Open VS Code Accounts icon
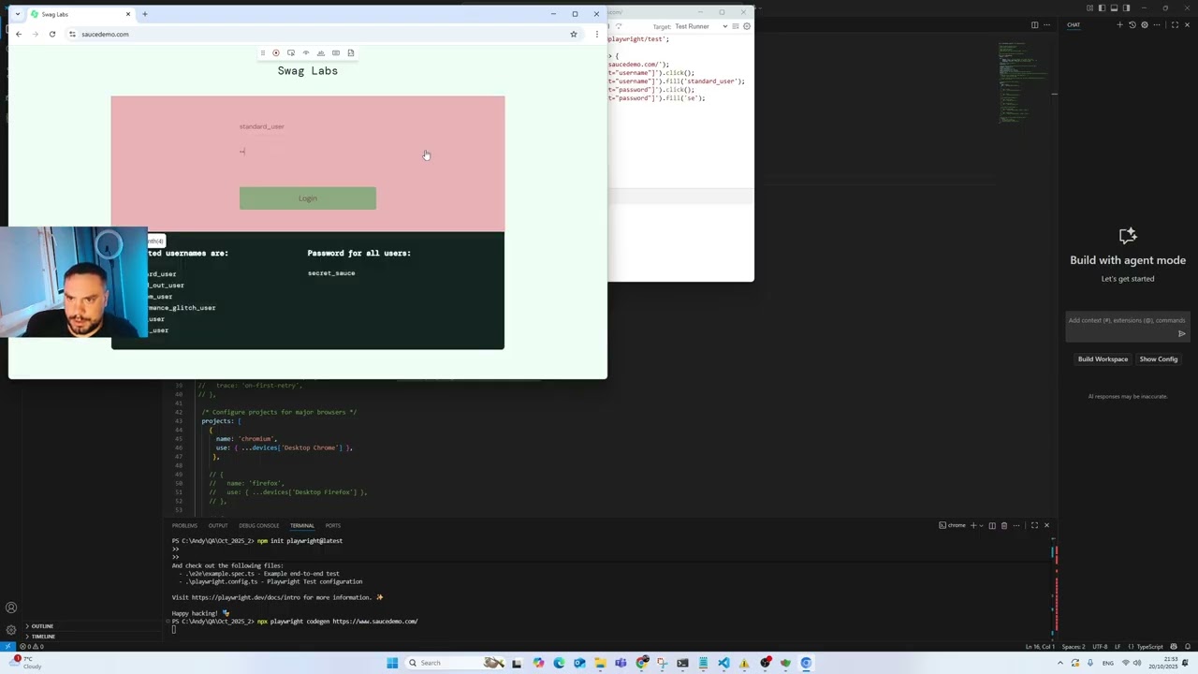This screenshot has width=1198, height=674. (x=11, y=608)
